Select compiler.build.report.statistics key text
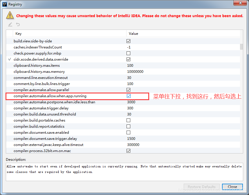The image size is (249, 195). pos(39,127)
